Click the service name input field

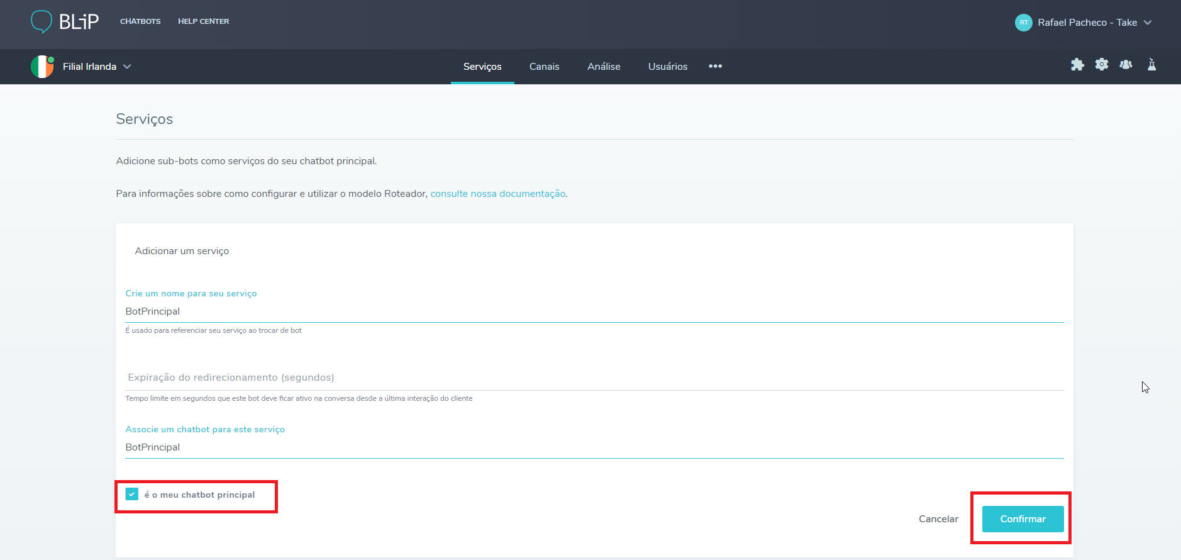click(594, 311)
